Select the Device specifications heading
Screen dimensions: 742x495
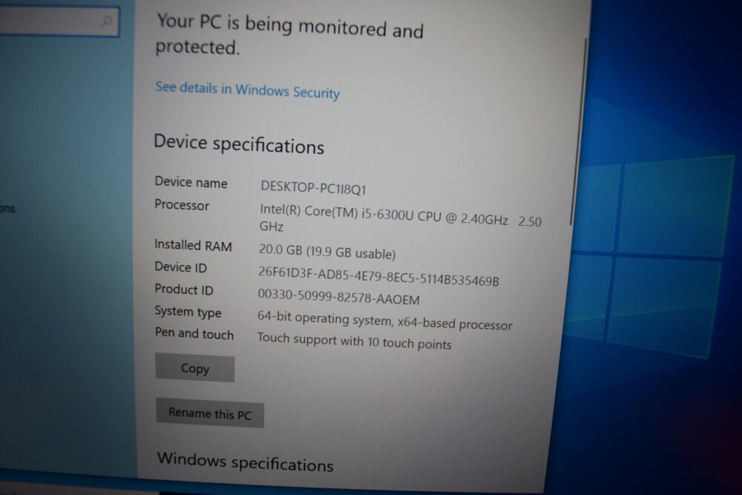pyautogui.click(x=239, y=144)
